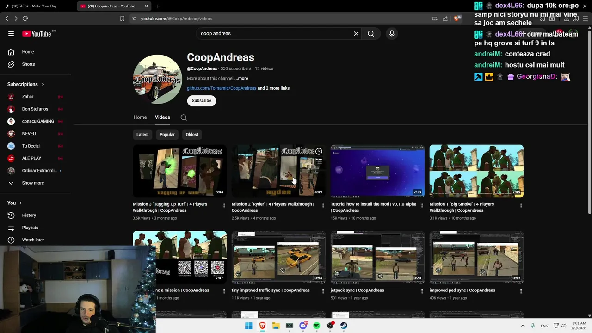Viewport: 592px width, 333px height.
Task: Click the share icon in the address bar
Action: (x=445, y=18)
